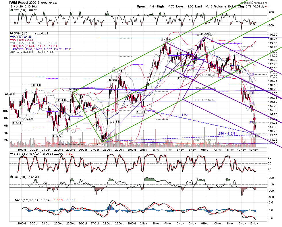Image resolution: width=282 pixels, height=227 pixels.
Task: Click the 'Volume 10.8M' value in header
Action: 225,7
